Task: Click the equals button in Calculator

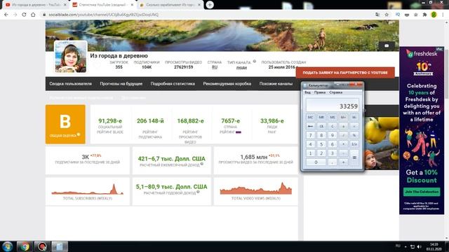Action: click(x=354, y=157)
